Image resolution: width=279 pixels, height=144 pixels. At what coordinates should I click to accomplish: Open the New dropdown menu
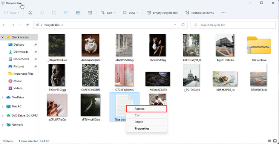[12, 13]
